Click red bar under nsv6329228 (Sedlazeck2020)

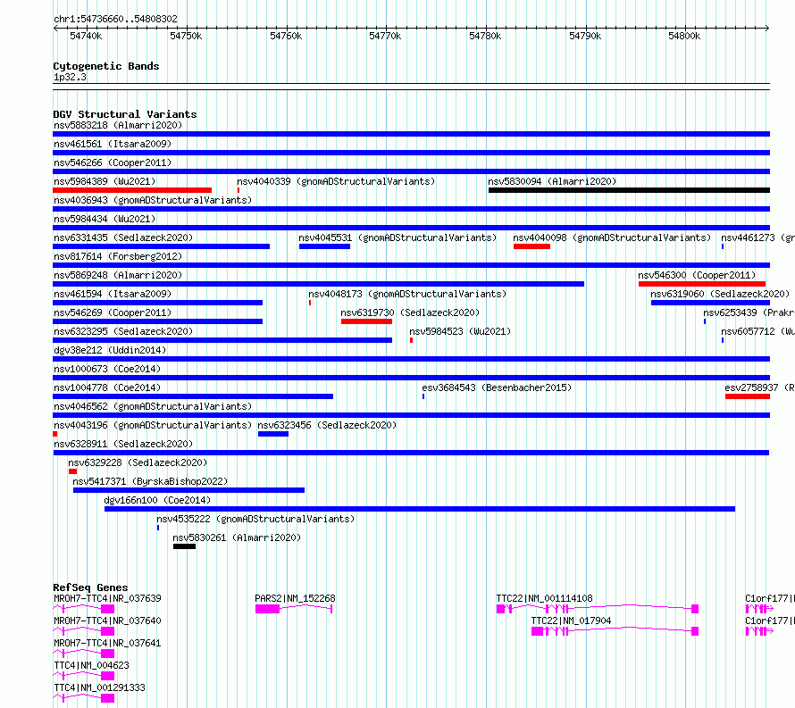point(73,471)
